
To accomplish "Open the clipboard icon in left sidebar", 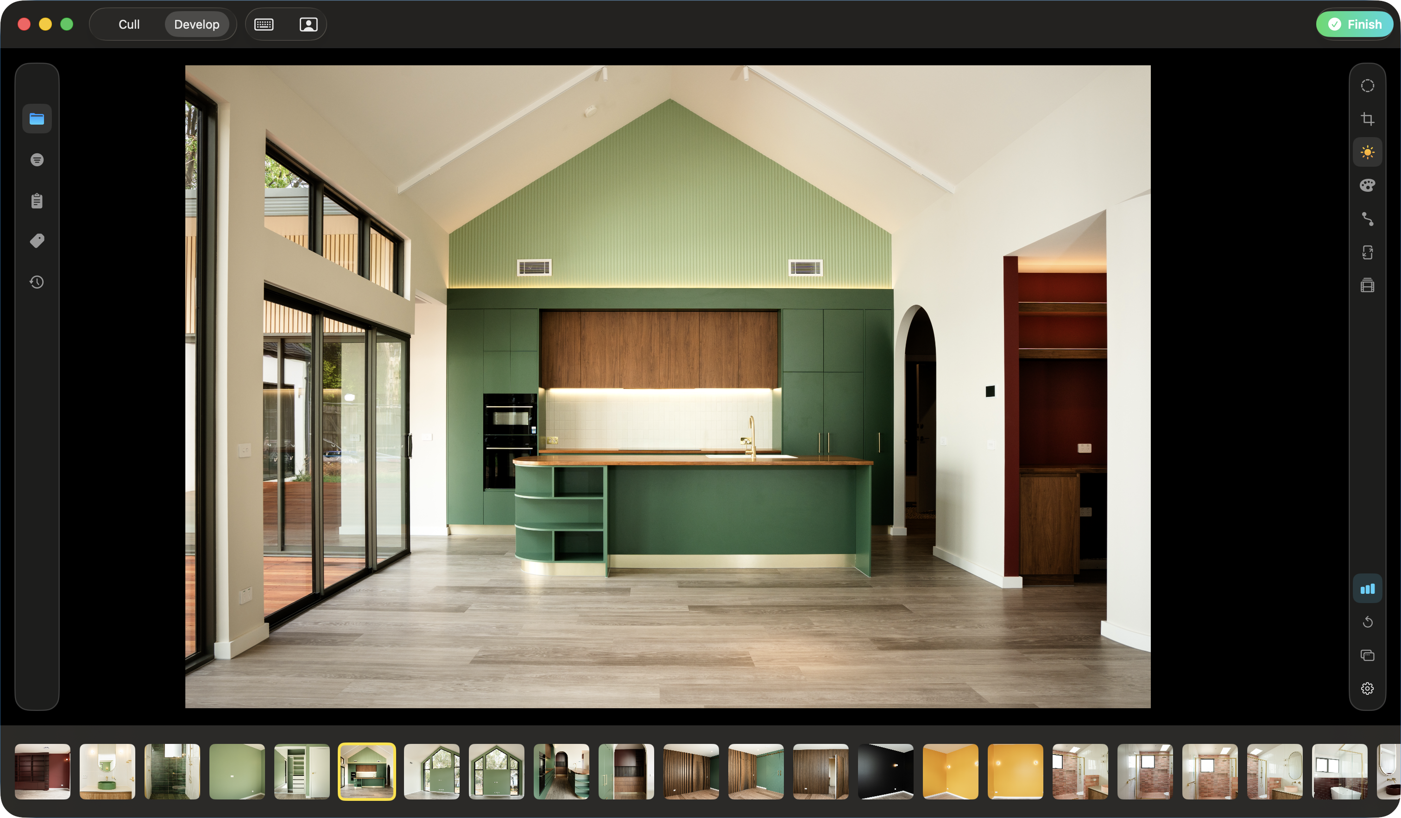I will 37,201.
